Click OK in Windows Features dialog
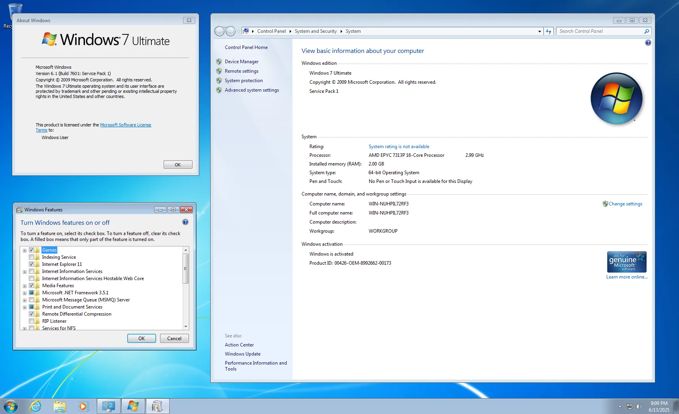The height and width of the screenshot is (414, 679). tap(141, 339)
